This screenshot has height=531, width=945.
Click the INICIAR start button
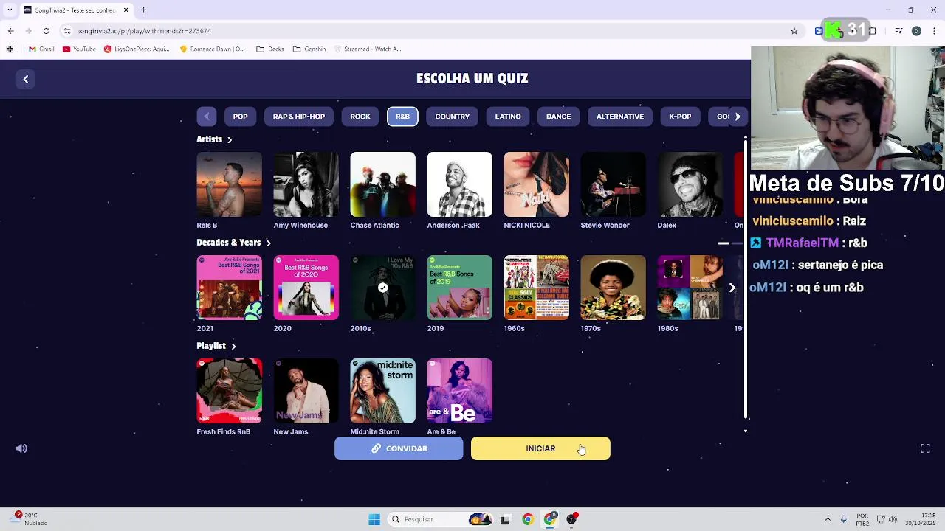pos(540,448)
